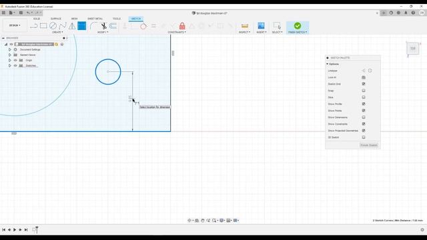The image size is (427, 240).
Task: Click the highlighted blue Sketch Dimension tool
Action: [81, 26]
